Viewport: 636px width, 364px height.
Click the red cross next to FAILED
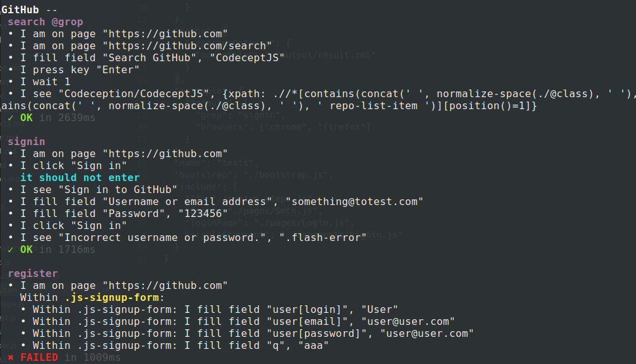click(x=11, y=358)
